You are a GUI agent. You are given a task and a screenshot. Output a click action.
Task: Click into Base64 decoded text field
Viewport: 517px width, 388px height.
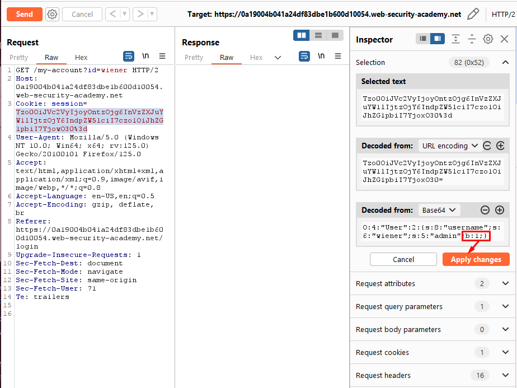tap(433, 232)
